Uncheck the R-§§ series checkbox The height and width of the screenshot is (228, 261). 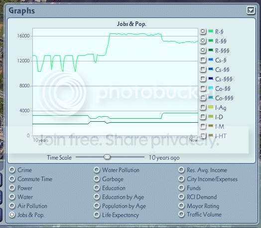tap(203, 41)
